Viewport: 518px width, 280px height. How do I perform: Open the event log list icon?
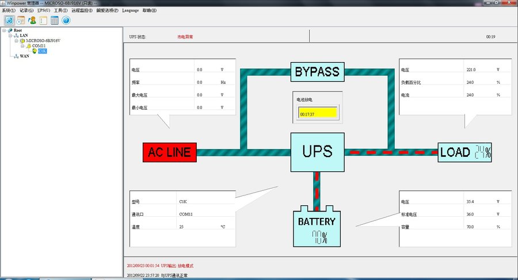43,21
